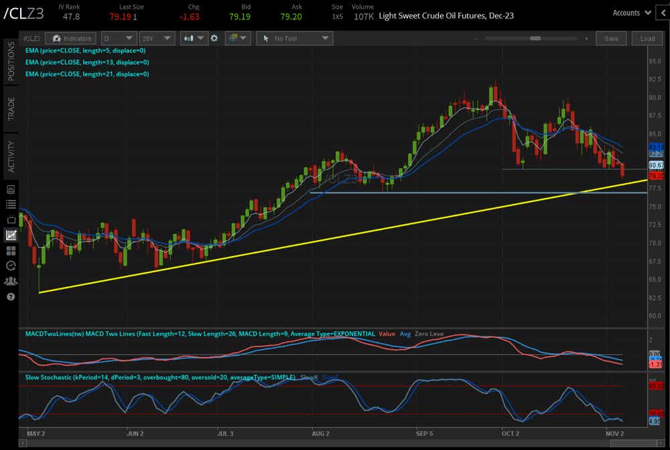Open the community people icon in sidebar
Screen dimensions: 670x450
[11, 281]
